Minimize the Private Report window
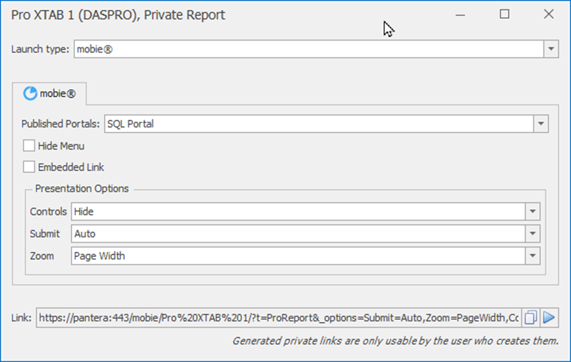This screenshot has height=362, width=571. (x=461, y=15)
